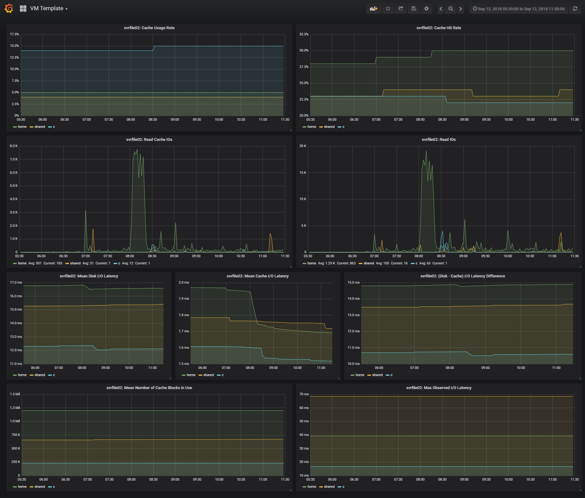Open Latency Difference panel title menu

coord(462,276)
